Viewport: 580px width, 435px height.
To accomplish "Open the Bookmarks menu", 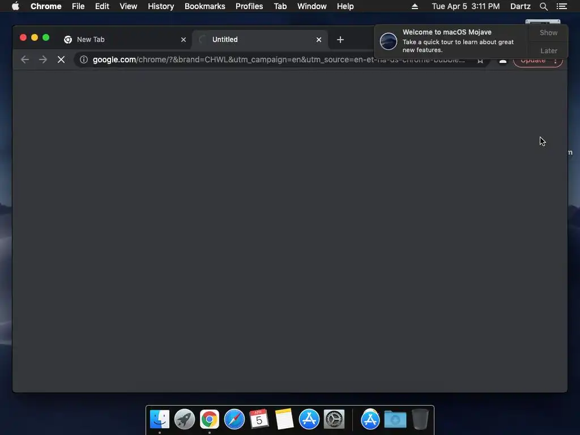I will (204, 6).
